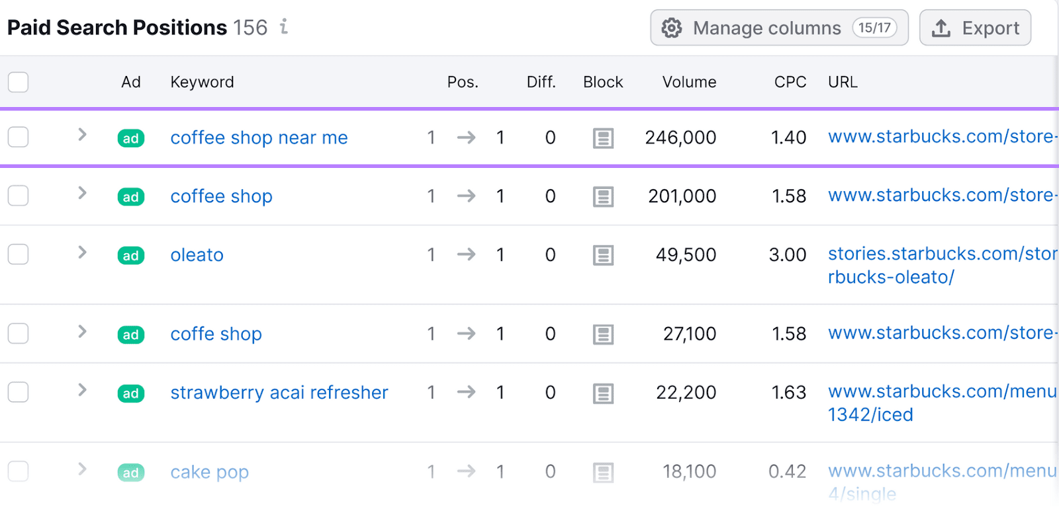Viewport: 1059px width, 507px height.
Task: Expand the oleato row with its chevron
Action: point(82,253)
